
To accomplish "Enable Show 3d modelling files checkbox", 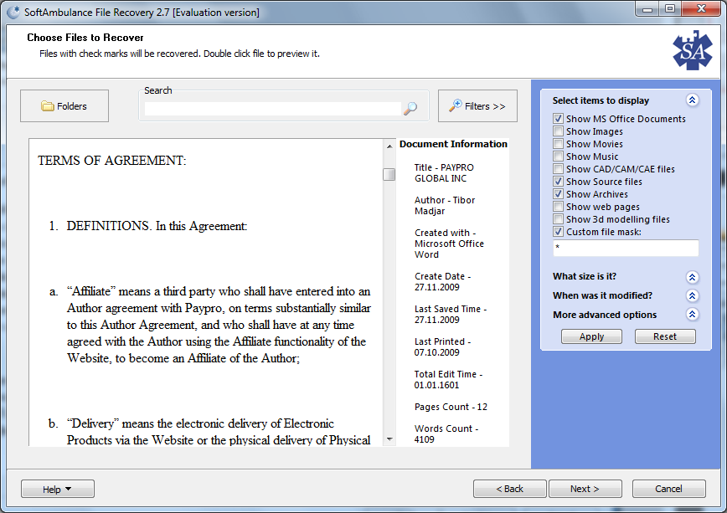I will pyautogui.click(x=558, y=218).
